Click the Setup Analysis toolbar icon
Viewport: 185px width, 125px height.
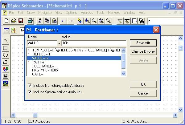(6, 30)
